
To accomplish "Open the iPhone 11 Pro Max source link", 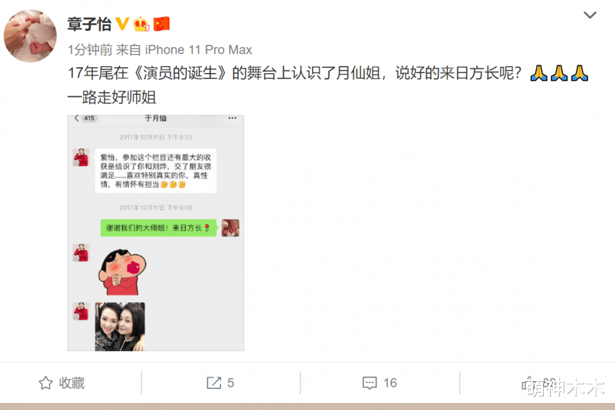I will tap(199, 50).
